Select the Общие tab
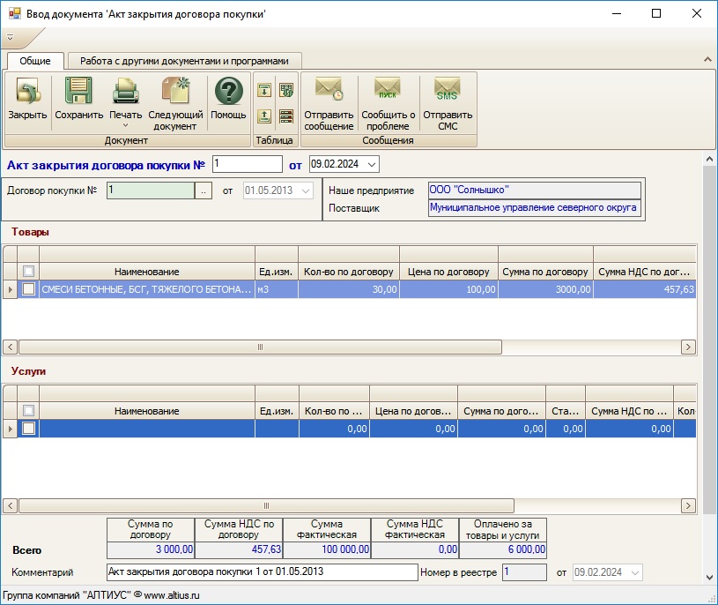718x605 pixels. 35,61
